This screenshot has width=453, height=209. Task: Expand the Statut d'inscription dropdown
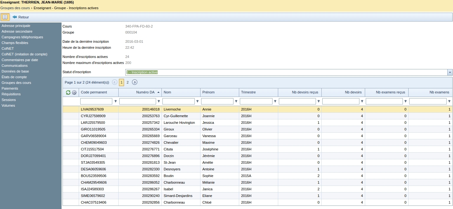450,73
